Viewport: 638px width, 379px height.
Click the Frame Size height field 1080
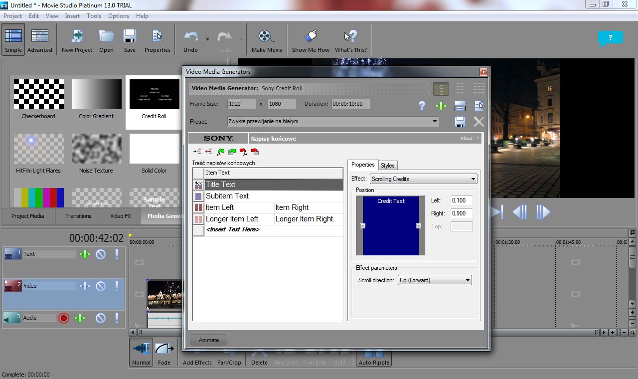(x=282, y=104)
